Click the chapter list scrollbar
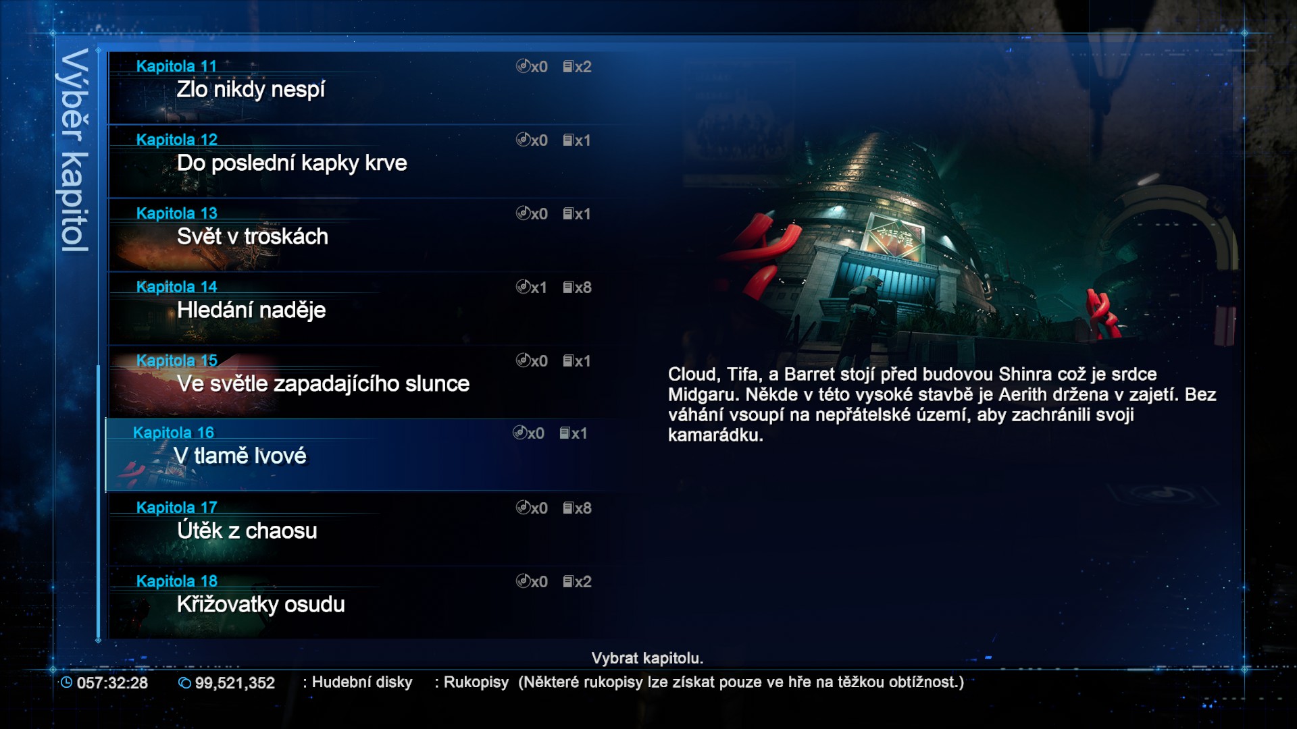The width and height of the screenshot is (1297, 729). coord(99,503)
